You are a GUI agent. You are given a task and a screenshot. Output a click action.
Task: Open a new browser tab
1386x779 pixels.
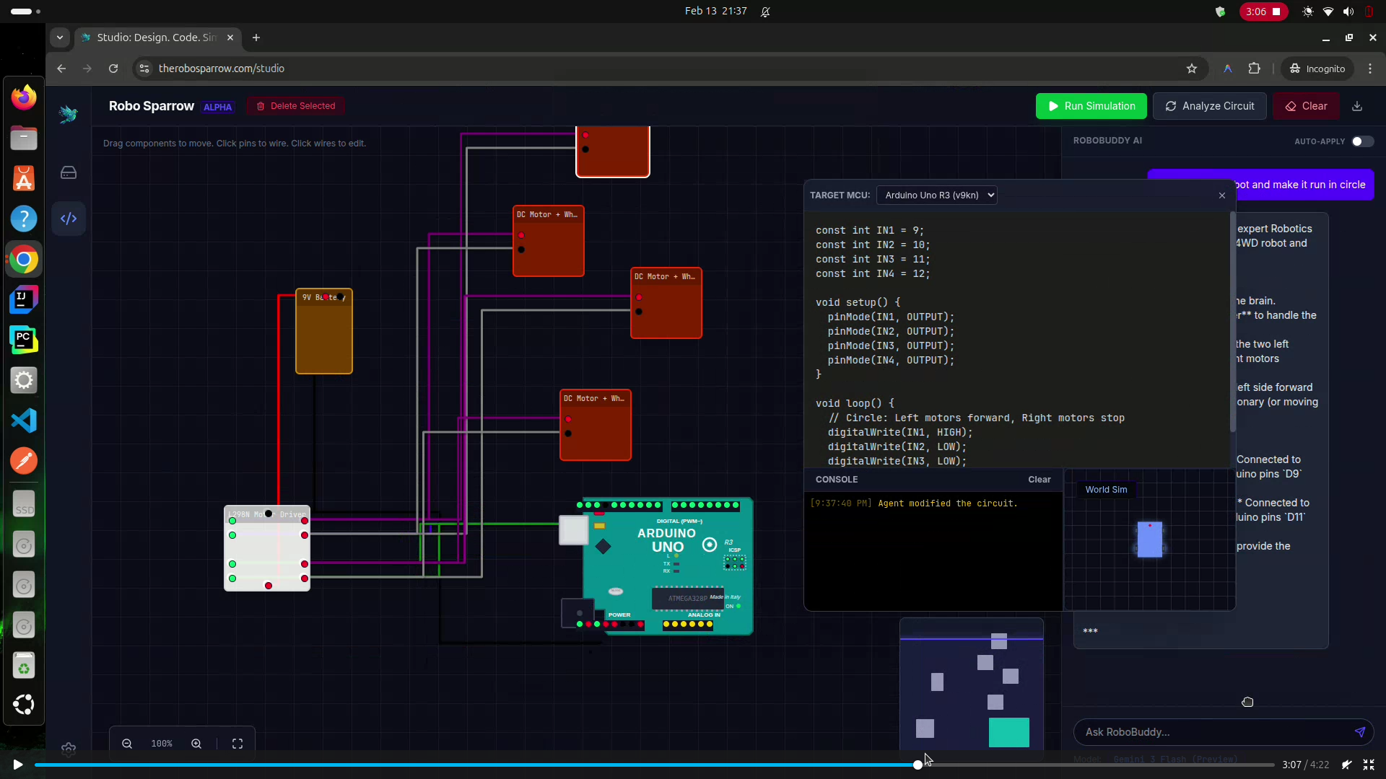256,38
